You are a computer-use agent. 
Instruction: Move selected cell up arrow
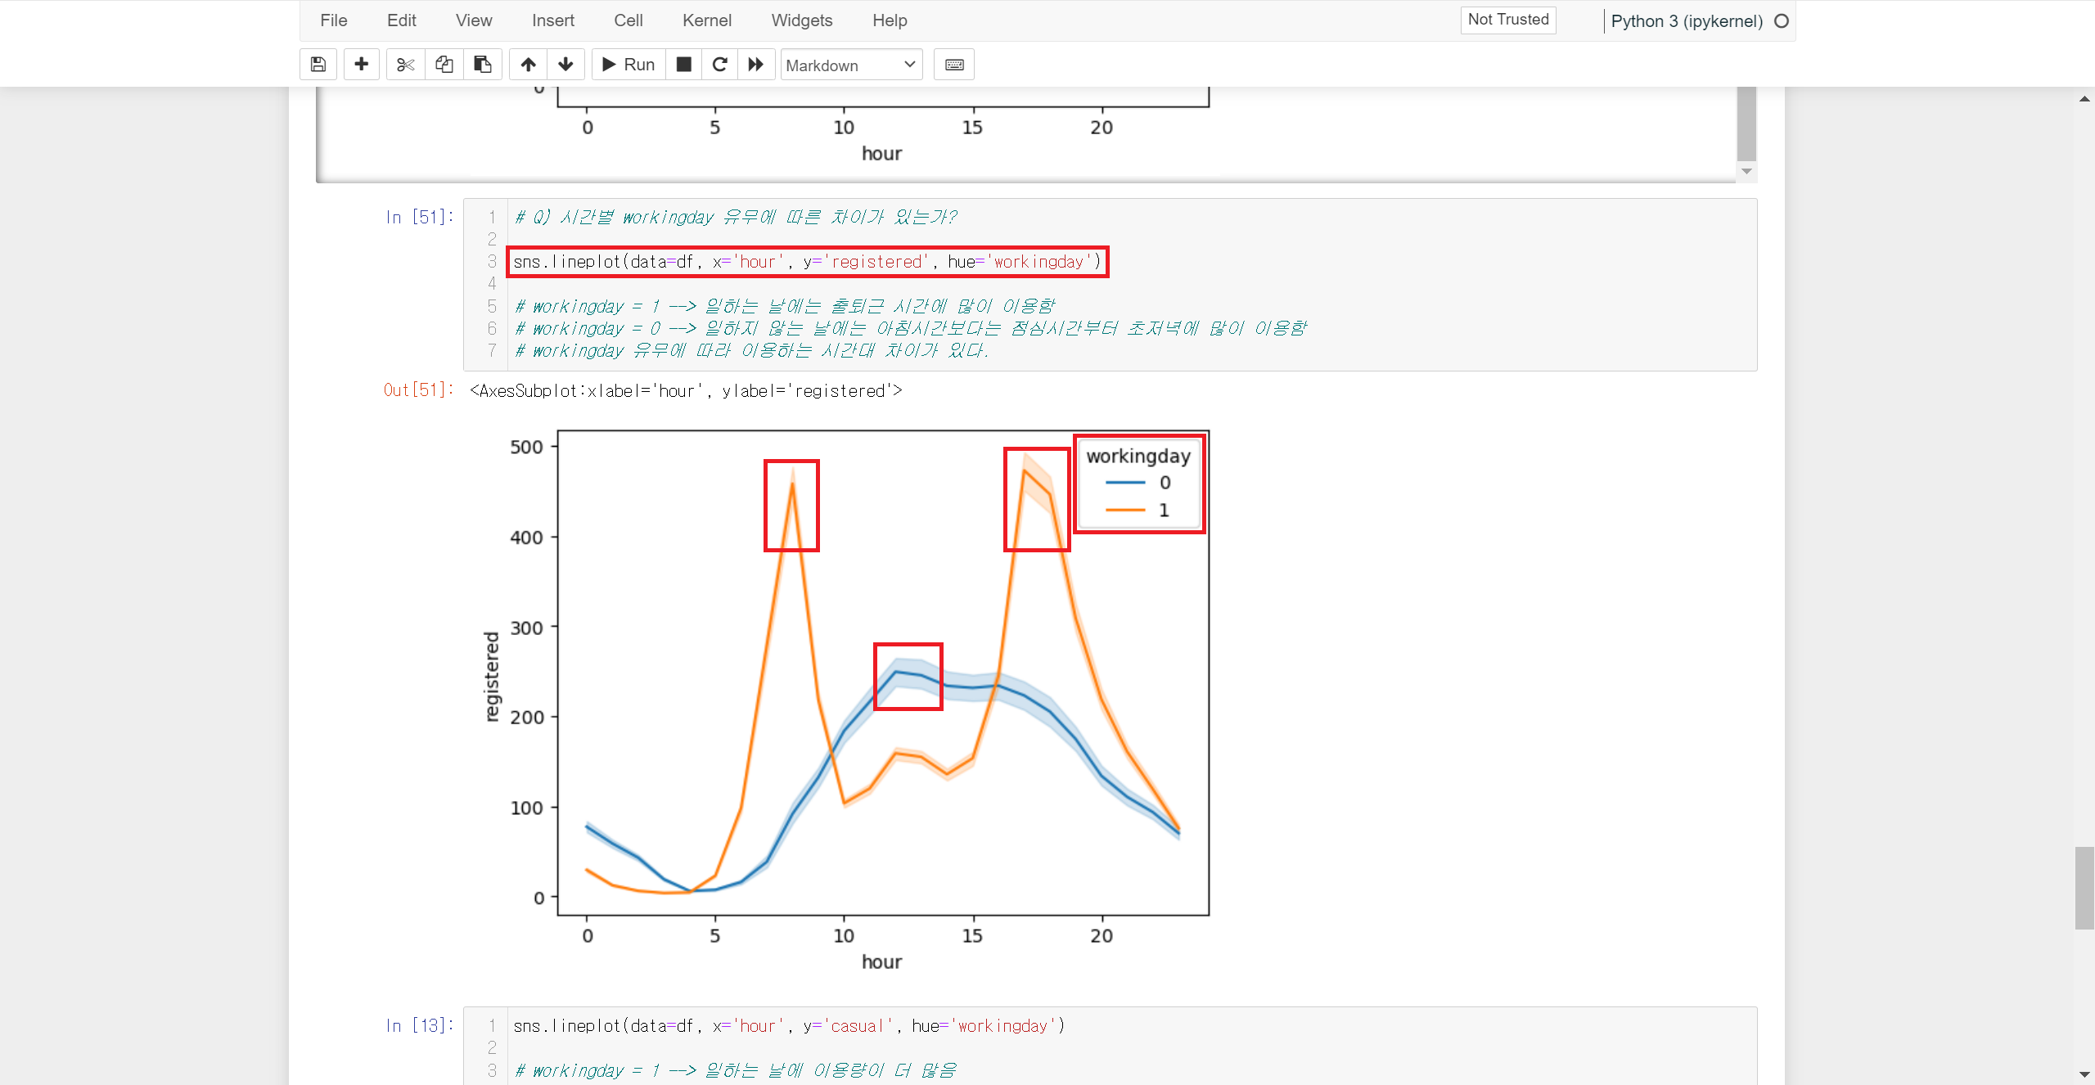point(529,65)
